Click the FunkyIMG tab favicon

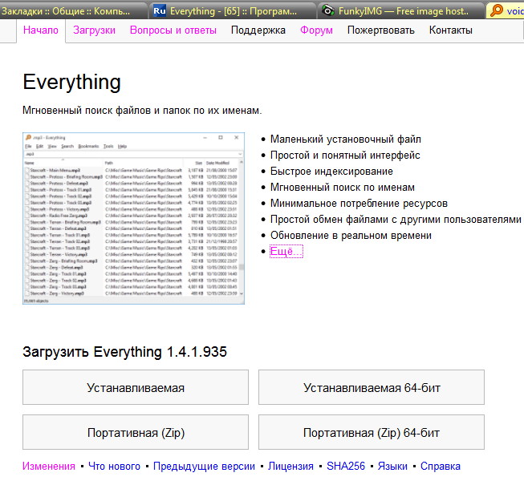point(328,11)
